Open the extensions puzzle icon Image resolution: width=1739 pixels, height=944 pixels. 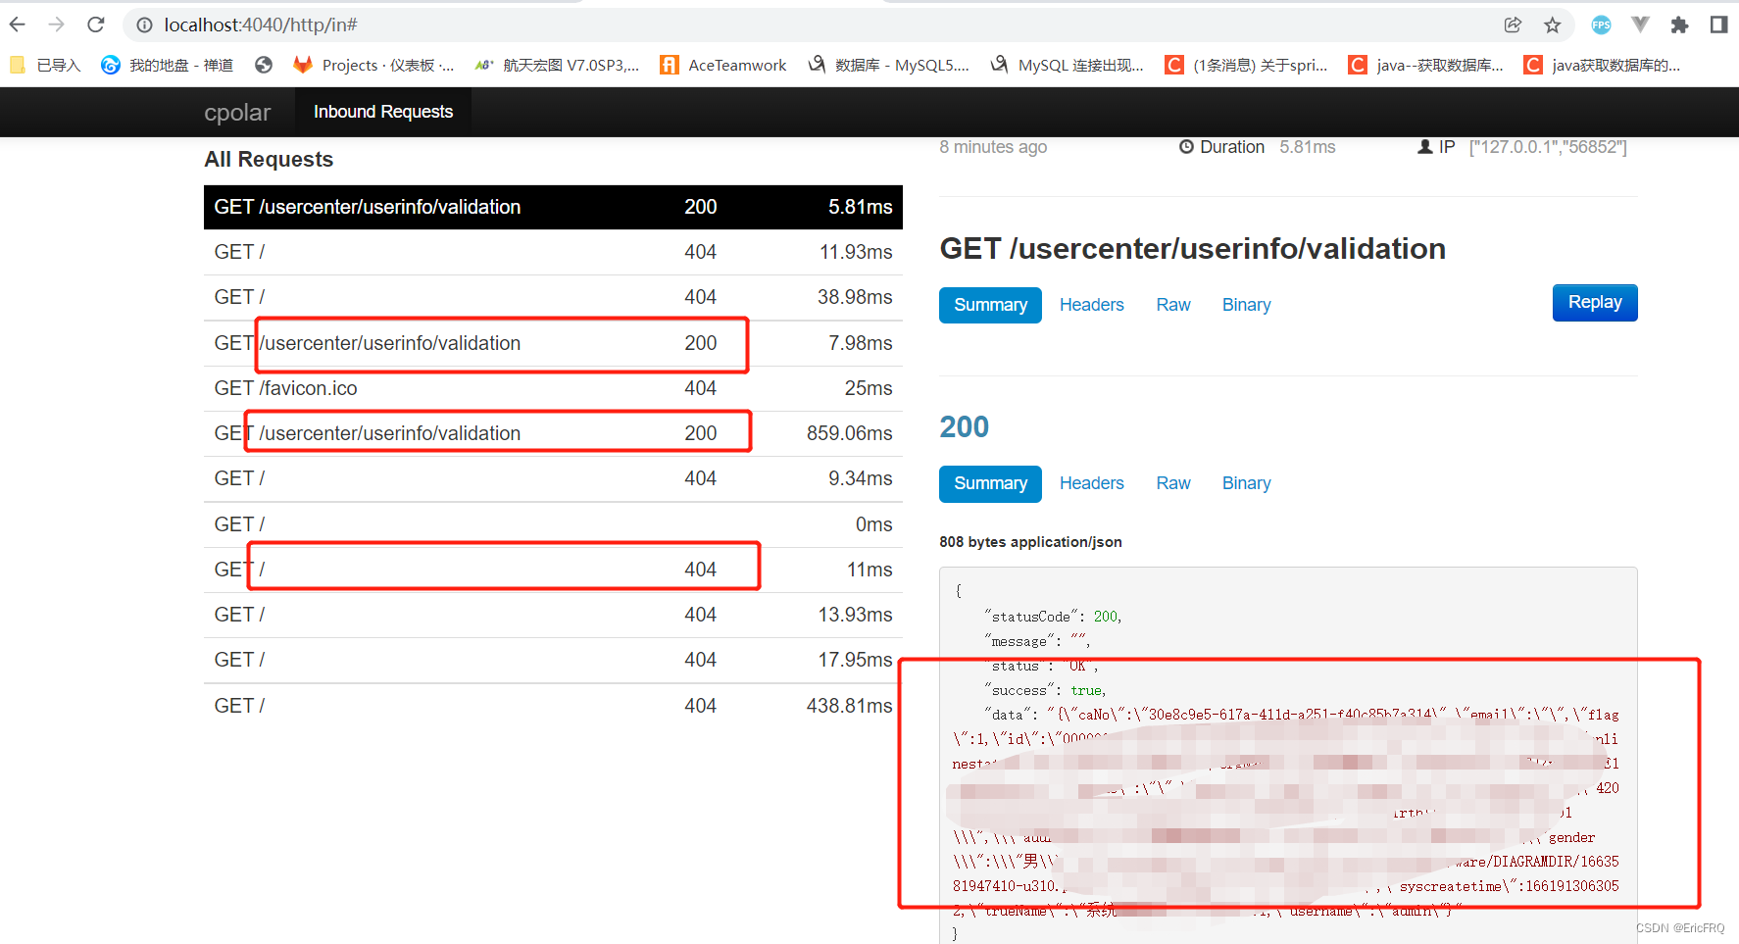tap(1679, 25)
